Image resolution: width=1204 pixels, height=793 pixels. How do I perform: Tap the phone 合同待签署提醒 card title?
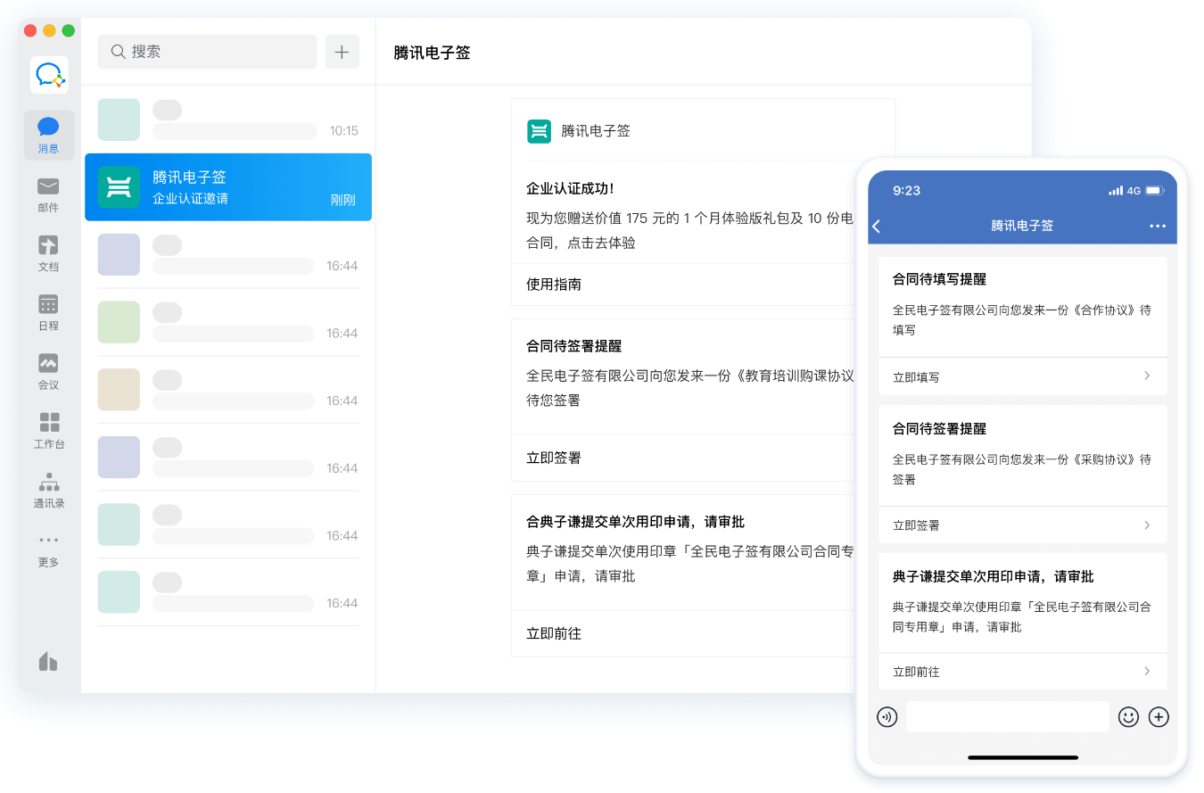coord(939,429)
